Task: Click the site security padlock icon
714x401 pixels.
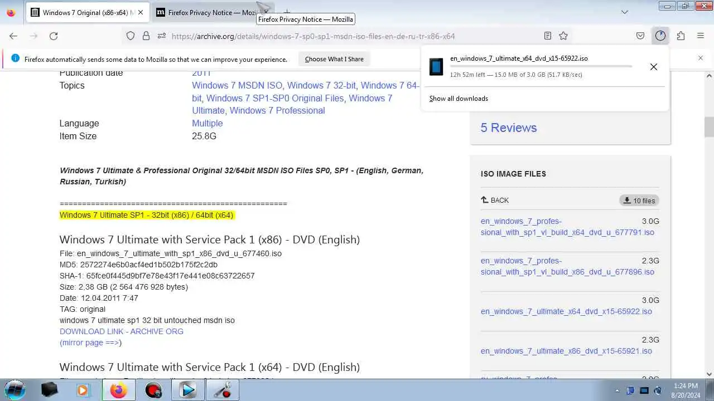Action: pos(146,36)
